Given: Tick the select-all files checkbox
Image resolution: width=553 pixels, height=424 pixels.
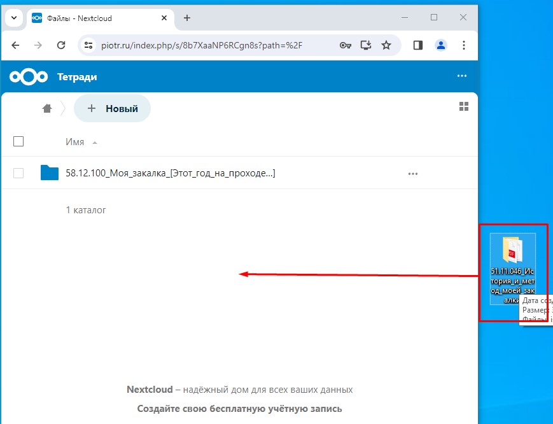Looking at the screenshot, I should click(x=18, y=141).
